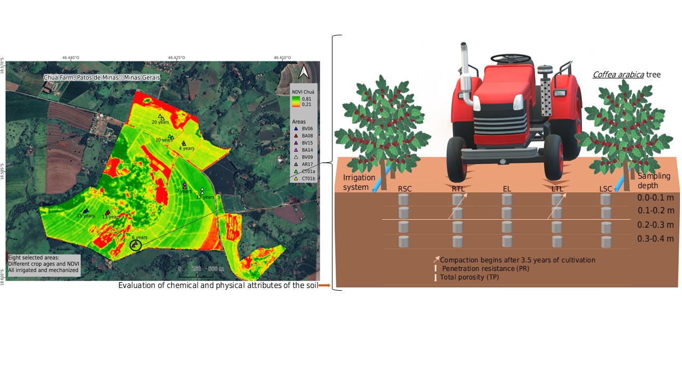This screenshot has width=682, height=384.
Task: Click the map scale bar
Action: (x=201, y=275)
